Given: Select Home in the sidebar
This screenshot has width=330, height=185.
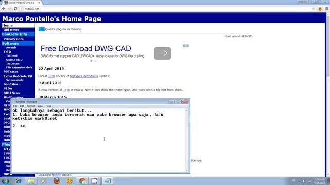Looking at the screenshot, I should (x=18, y=25).
